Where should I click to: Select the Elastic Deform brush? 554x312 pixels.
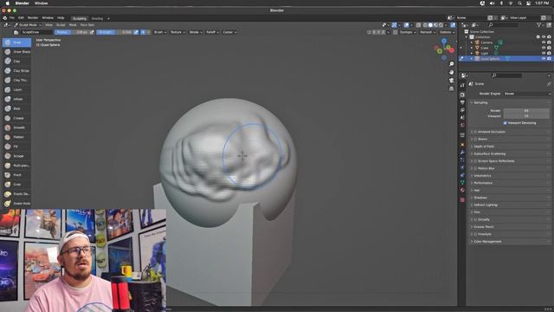point(16,194)
